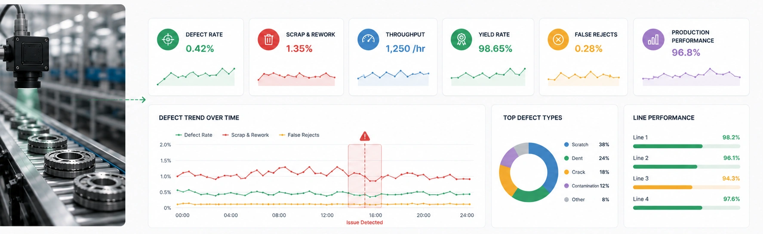The width and height of the screenshot is (763, 234).
Task: Click the 94.3% value for Line 3
Action: pos(731,178)
